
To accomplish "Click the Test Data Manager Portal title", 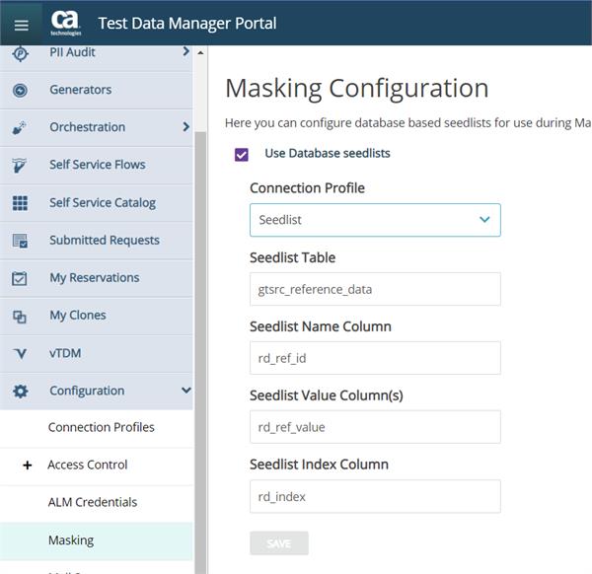I will click(x=187, y=24).
